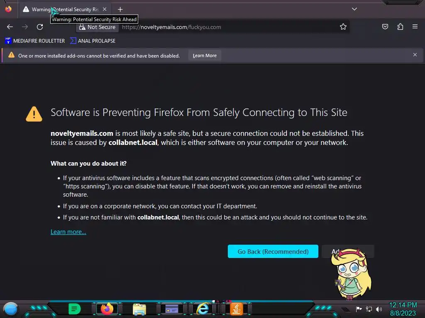Image resolution: width=425 pixels, height=318 pixels.
Task: Open the Firefox hamburger menu
Action: (x=415, y=26)
